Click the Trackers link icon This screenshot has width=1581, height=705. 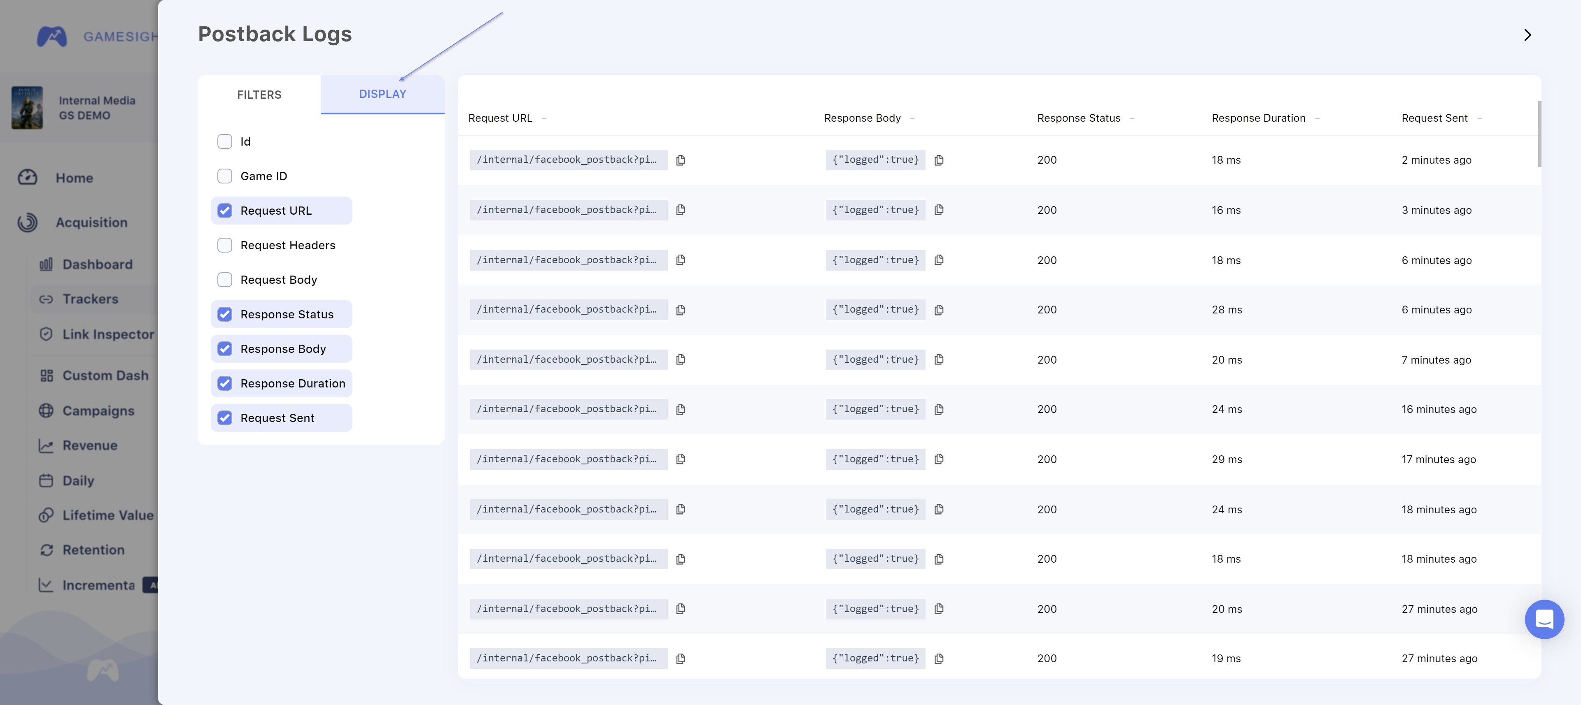coord(46,299)
